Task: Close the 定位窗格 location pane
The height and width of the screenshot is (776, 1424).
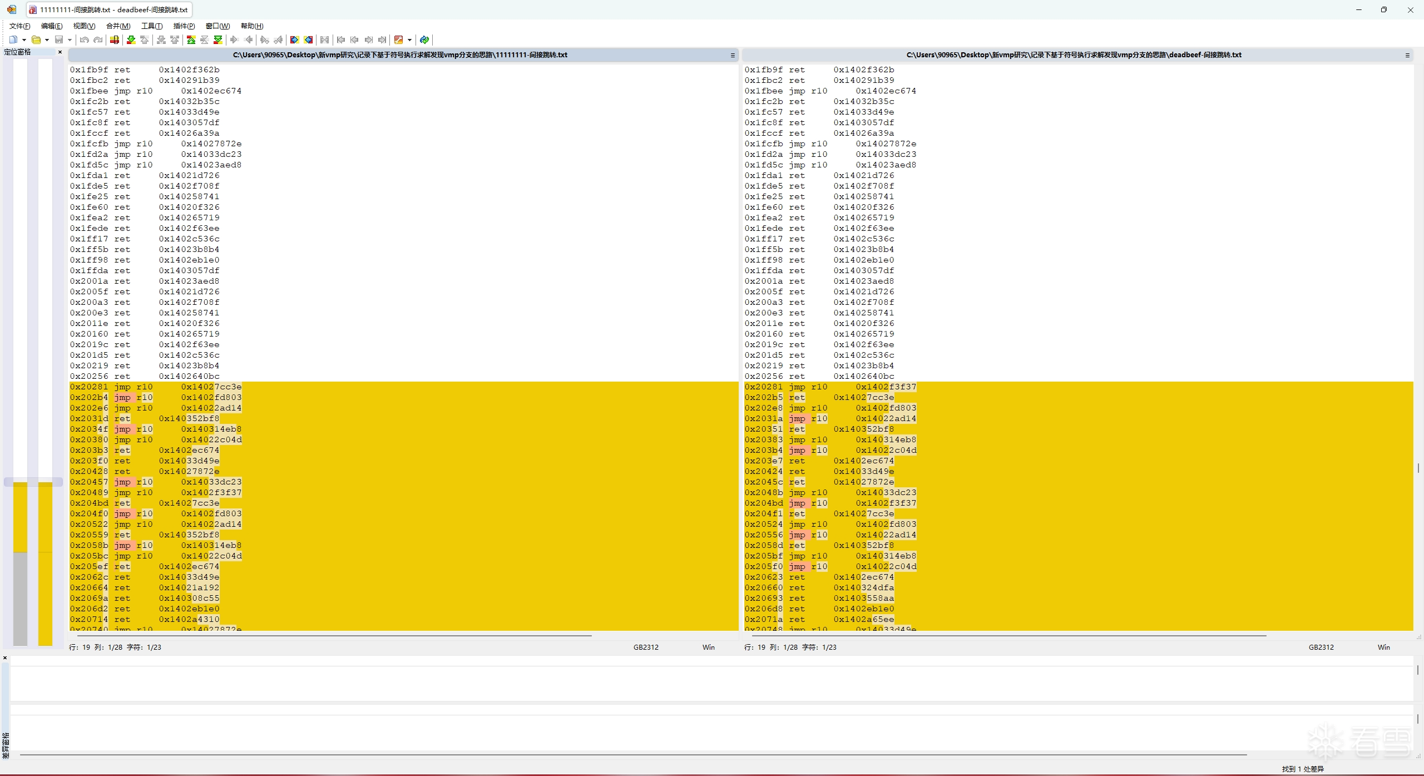Action: point(60,52)
